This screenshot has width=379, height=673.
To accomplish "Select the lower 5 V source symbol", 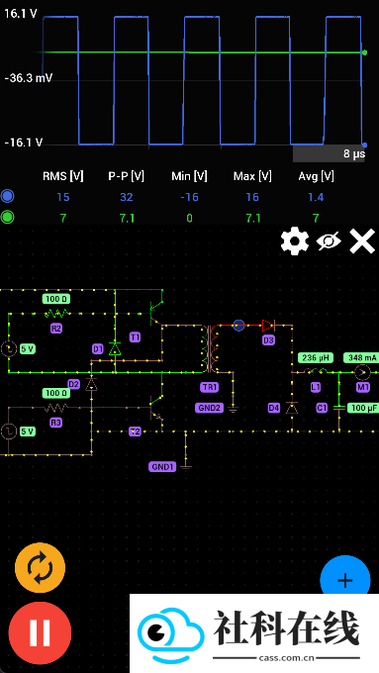I will [9, 431].
